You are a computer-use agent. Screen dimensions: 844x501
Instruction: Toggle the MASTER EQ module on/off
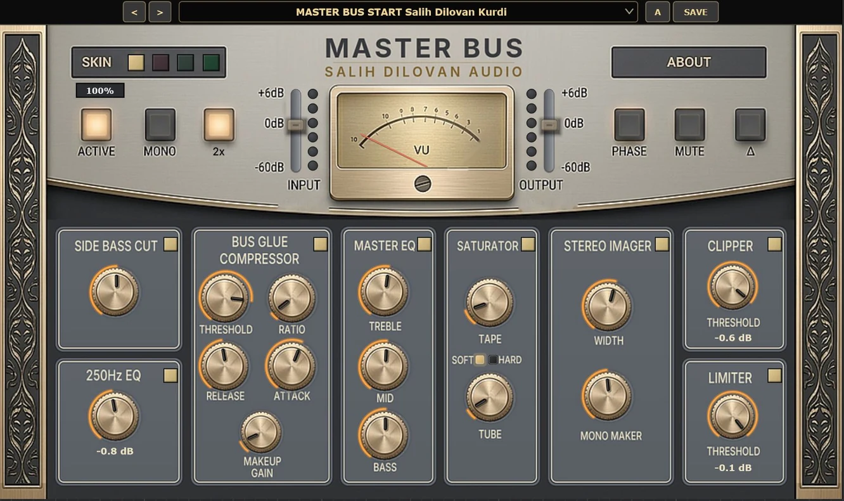click(x=424, y=244)
